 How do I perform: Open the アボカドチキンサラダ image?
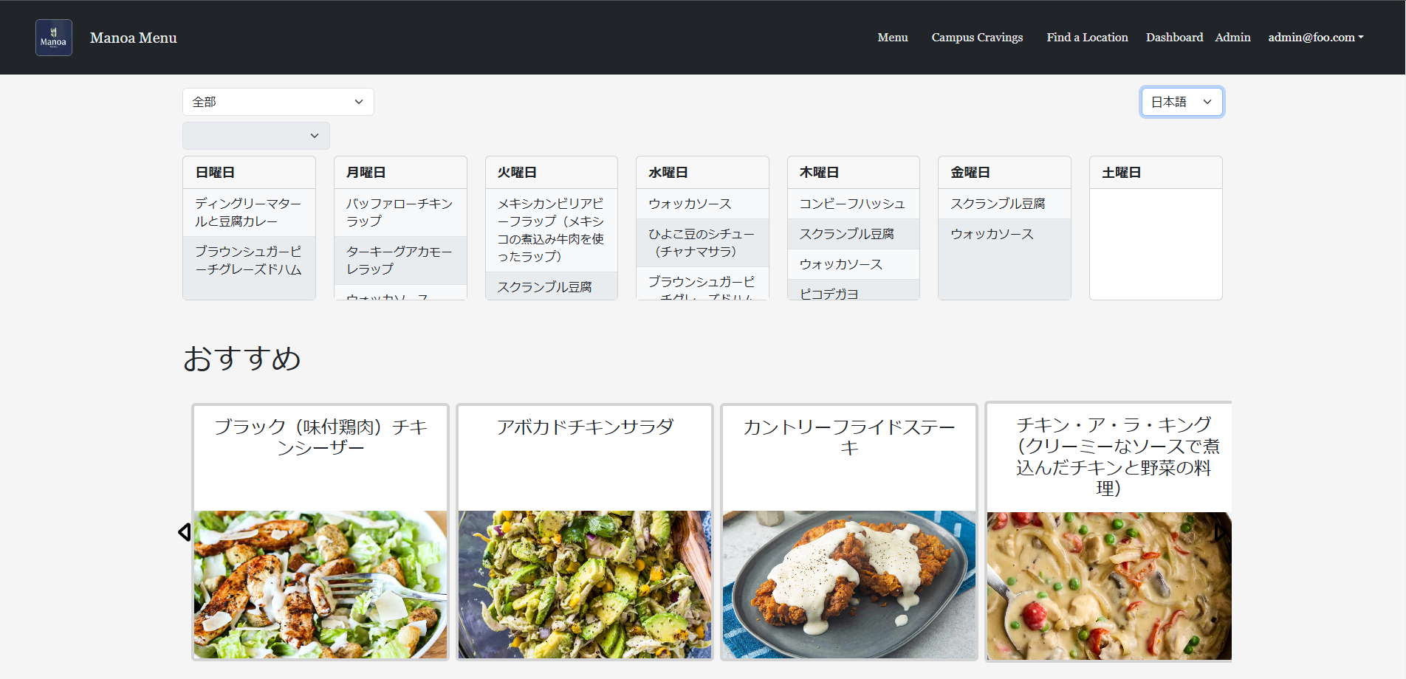(584, 584)
